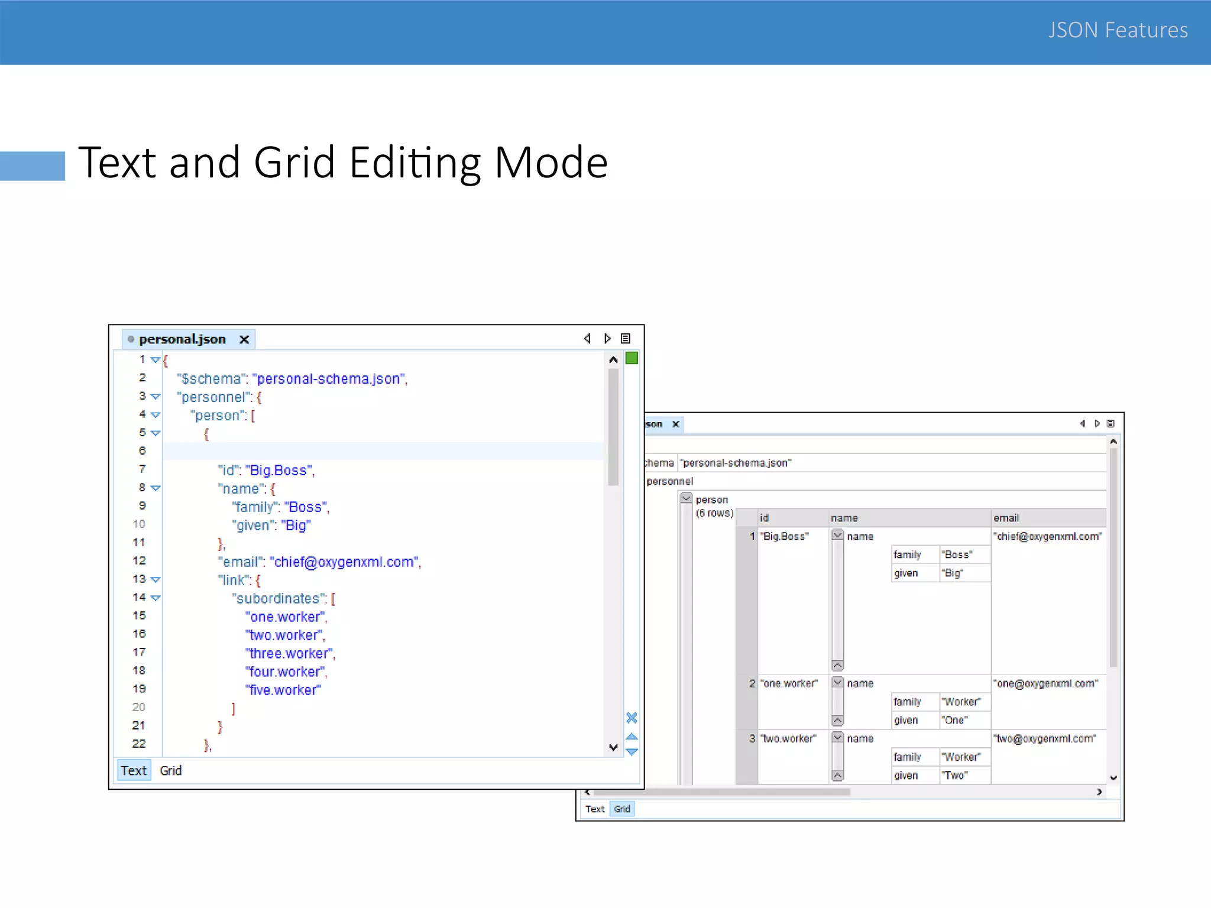Click the blue X clear-markers icon
This screenshot has width=1211, height=908.
point(632,718)
